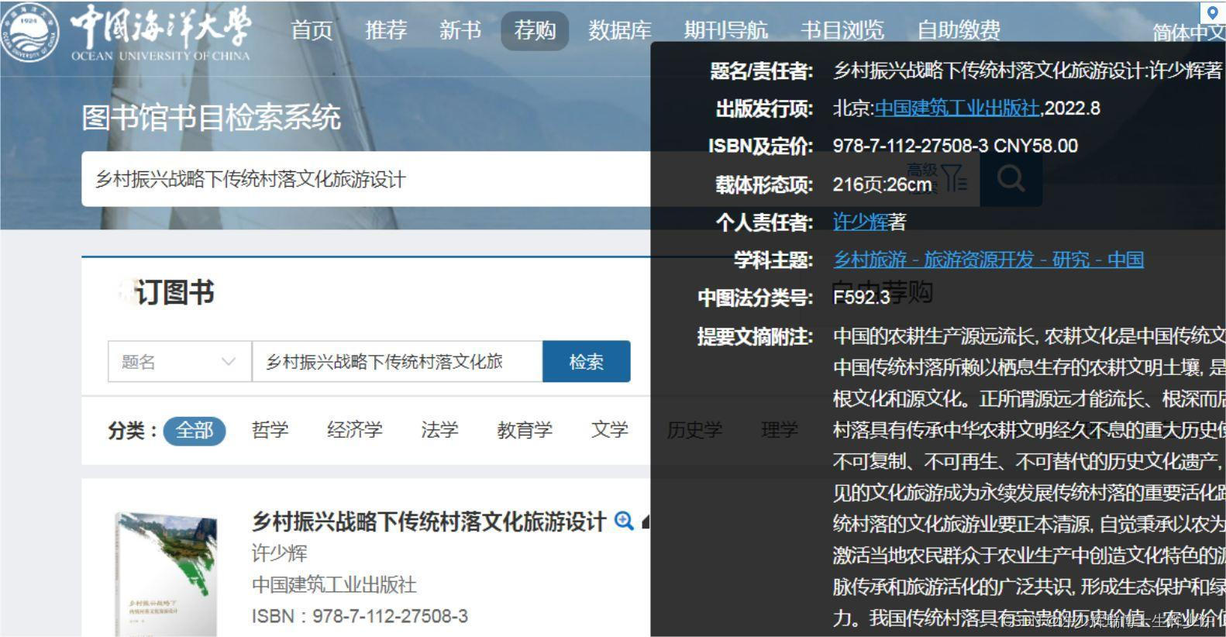1226x637 pixels.
Task: Open the 数据库 menu item
Action: [620, 30]
